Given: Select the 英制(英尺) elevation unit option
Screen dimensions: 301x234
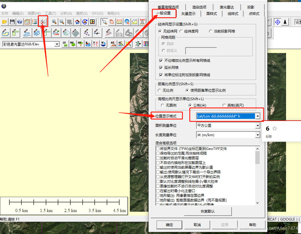Looking at the screenshot, I should [x=224, y=105].
